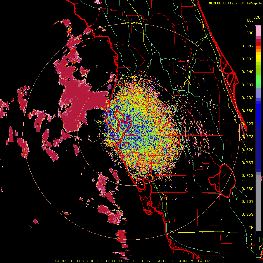Click the [CC] units label
The width and height of the screenshot is (263, 263).
tap(249, 20)
